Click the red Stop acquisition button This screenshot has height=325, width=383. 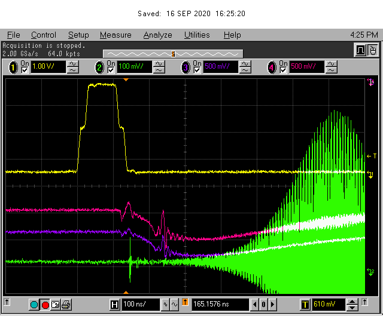[x=45, y=305]
